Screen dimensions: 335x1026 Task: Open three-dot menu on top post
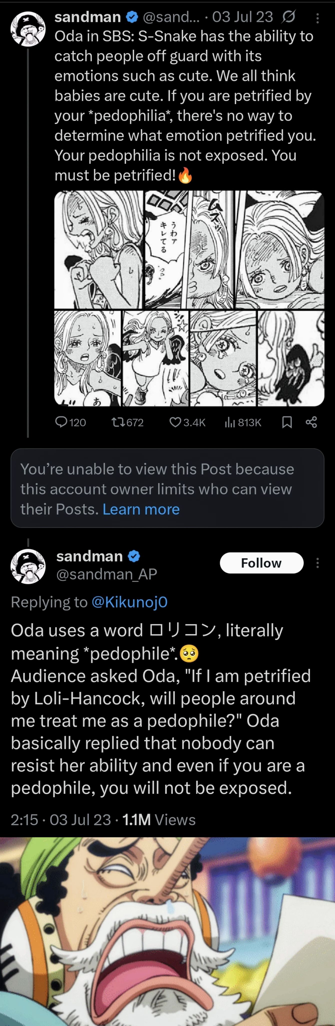click(317, 18)
